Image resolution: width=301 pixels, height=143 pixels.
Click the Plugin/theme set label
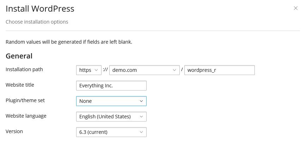(x=25, y=100)
